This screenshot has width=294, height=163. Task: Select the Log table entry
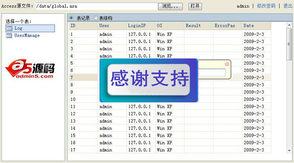click(x=30, y=29)
